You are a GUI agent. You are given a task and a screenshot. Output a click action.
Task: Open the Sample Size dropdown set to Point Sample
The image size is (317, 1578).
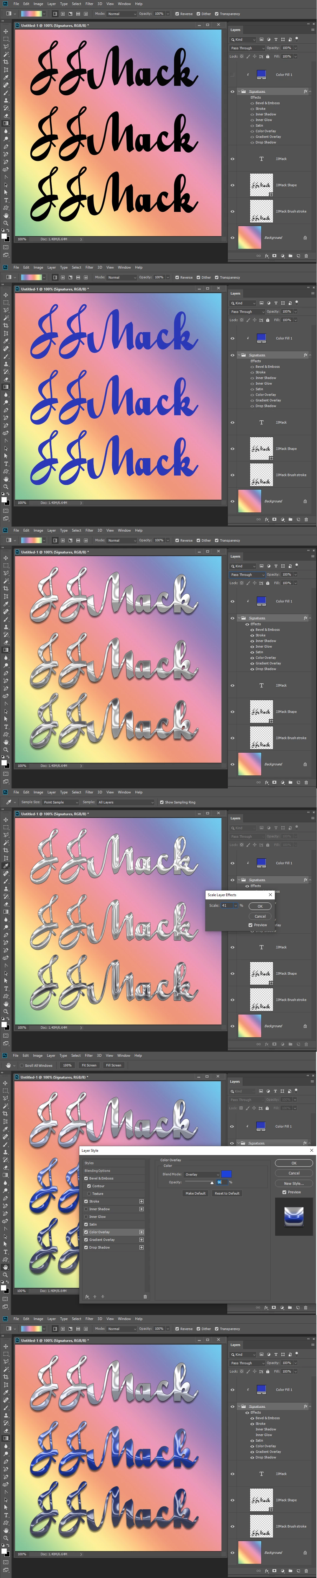[x=60, y=802]
